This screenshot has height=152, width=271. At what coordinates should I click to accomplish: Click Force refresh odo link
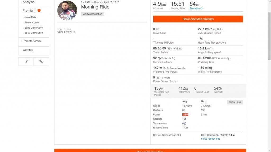[x=210, y=139]
